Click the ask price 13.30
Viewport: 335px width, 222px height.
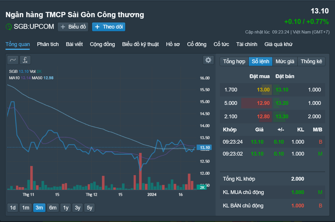coord(282,117)
